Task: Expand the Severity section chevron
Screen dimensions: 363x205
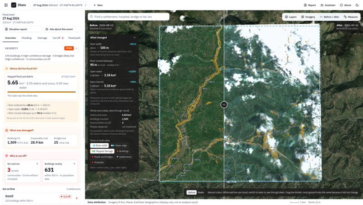Action: (77, 48)
